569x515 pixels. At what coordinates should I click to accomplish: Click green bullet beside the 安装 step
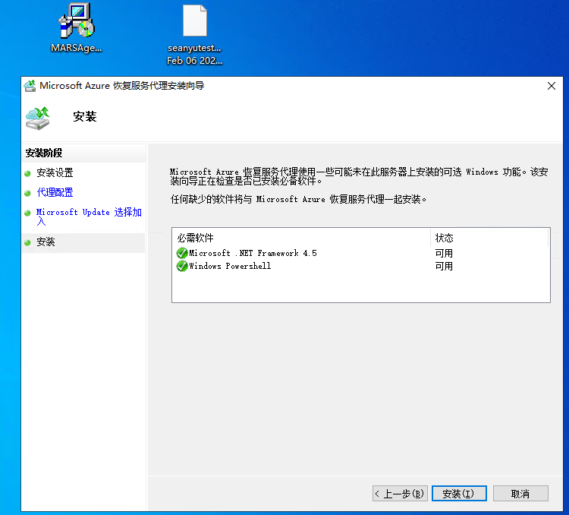[x=27, y=242]
